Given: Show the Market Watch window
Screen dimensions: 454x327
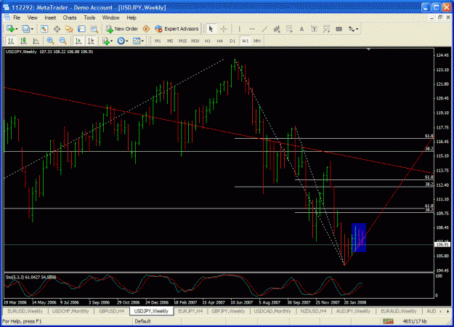Looking at the screenshot, I should pyautogui.click(x=44, y=29).
